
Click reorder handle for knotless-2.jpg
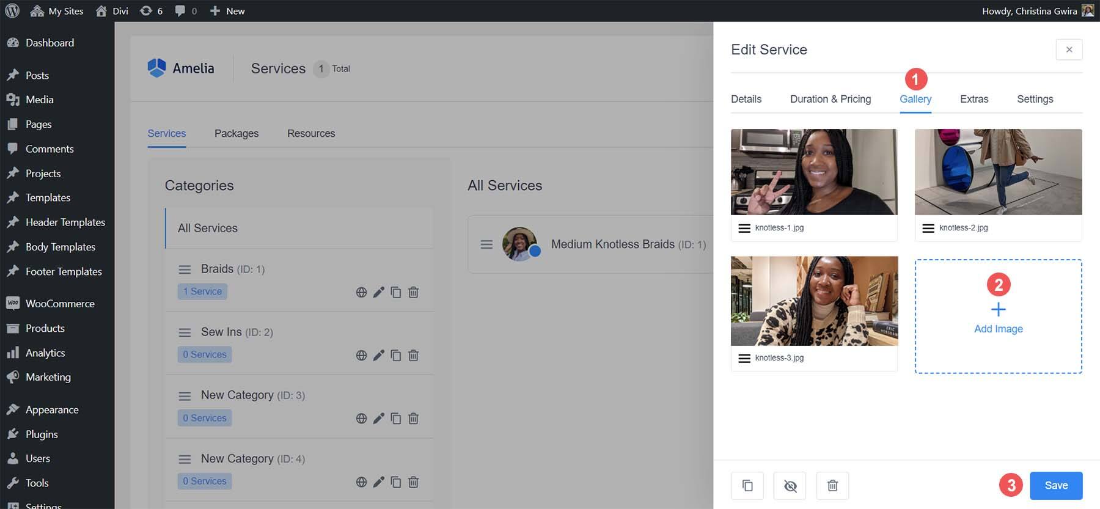tap(928, 228)
